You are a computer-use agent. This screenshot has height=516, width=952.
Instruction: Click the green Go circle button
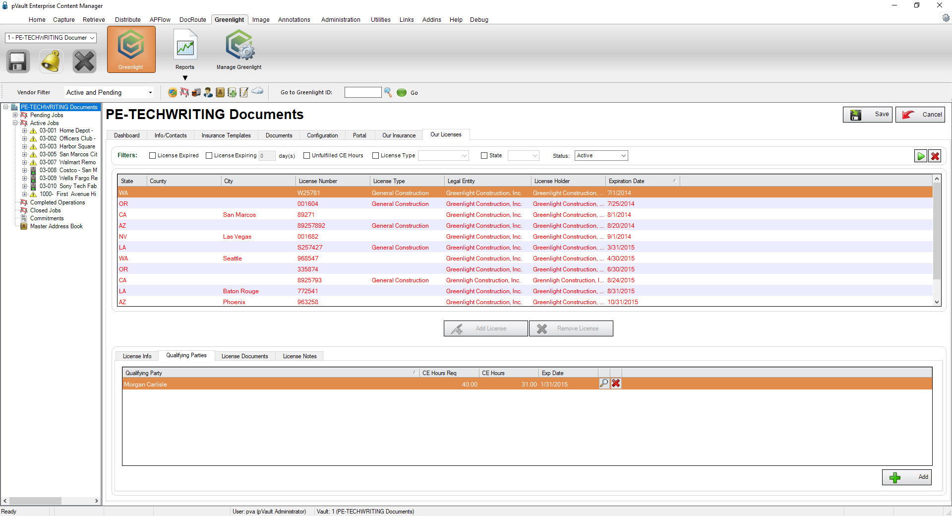[x=402, y=92]
